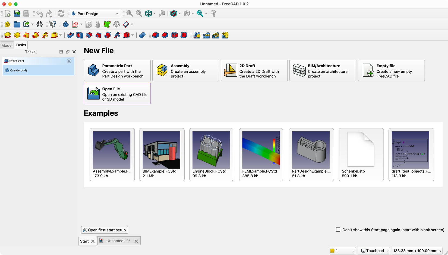Click the Refresh document icon
This screenshot has height=255, width=448.
point(61,13)
